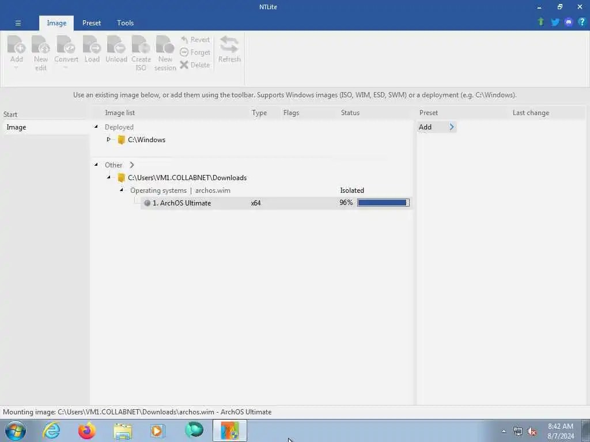This screenshot has width=590, height=442.
Task: Open the Convert dropdown arrow
Action: click(x=66, y=68)
